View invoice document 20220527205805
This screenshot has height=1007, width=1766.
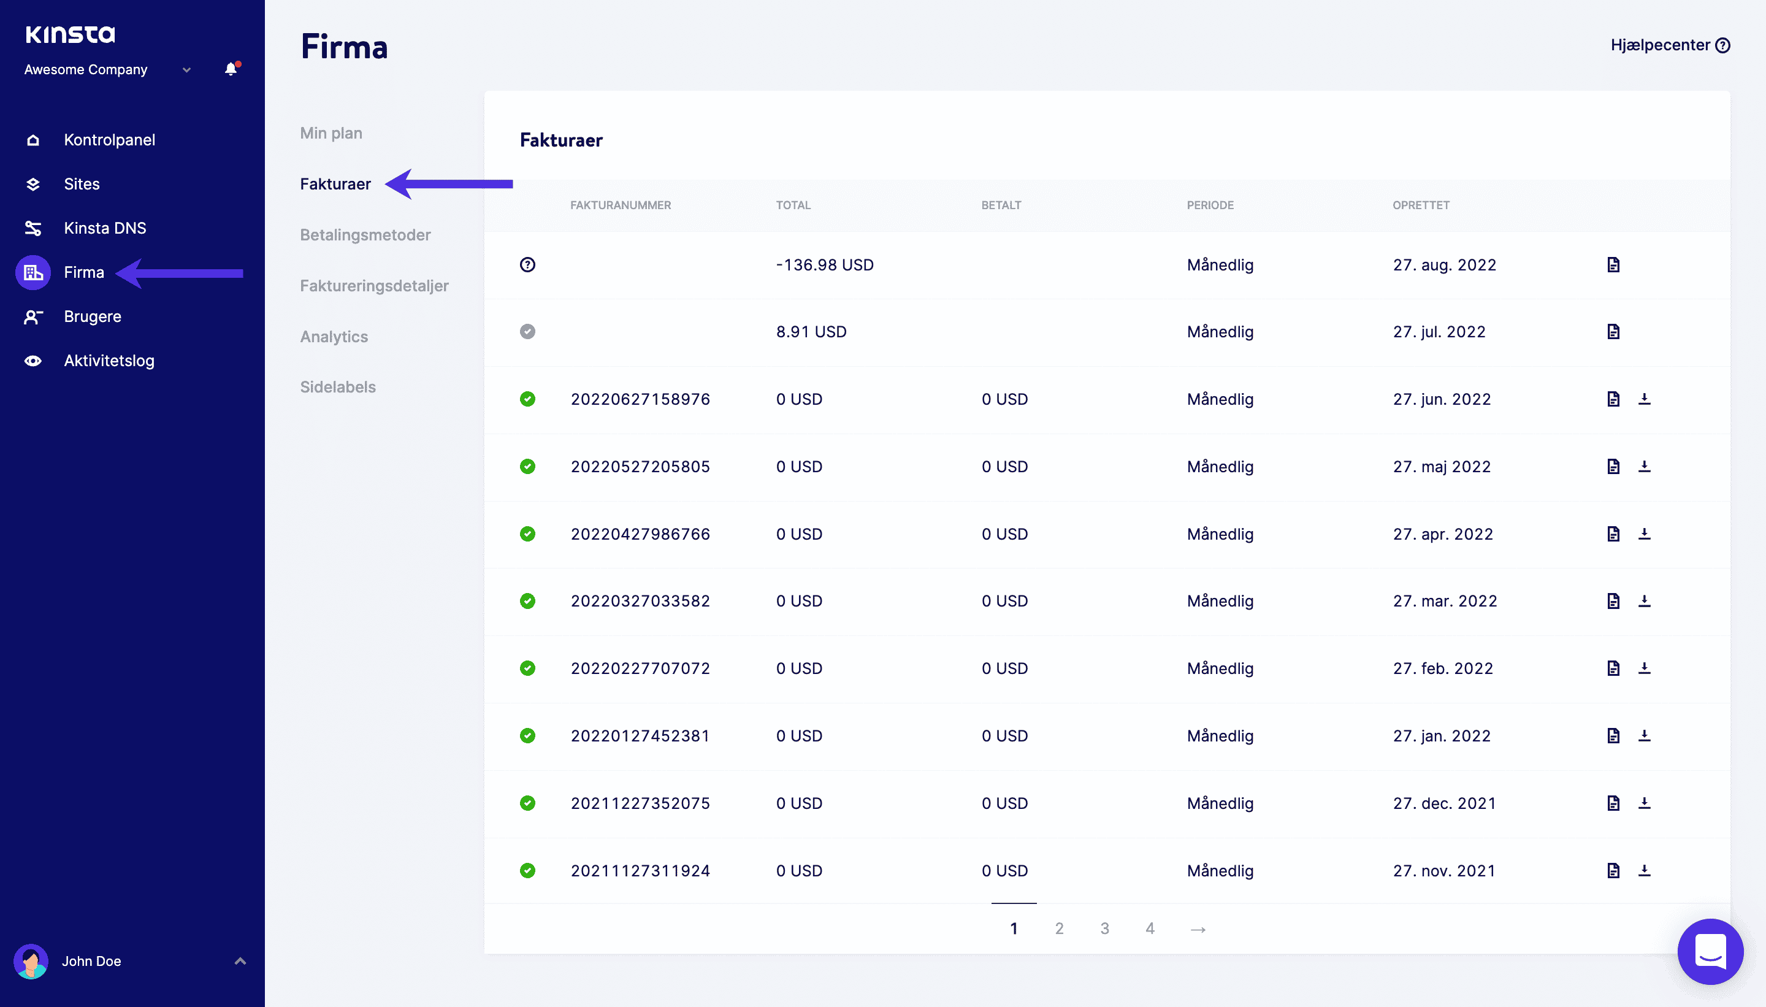click(1613, 467)
